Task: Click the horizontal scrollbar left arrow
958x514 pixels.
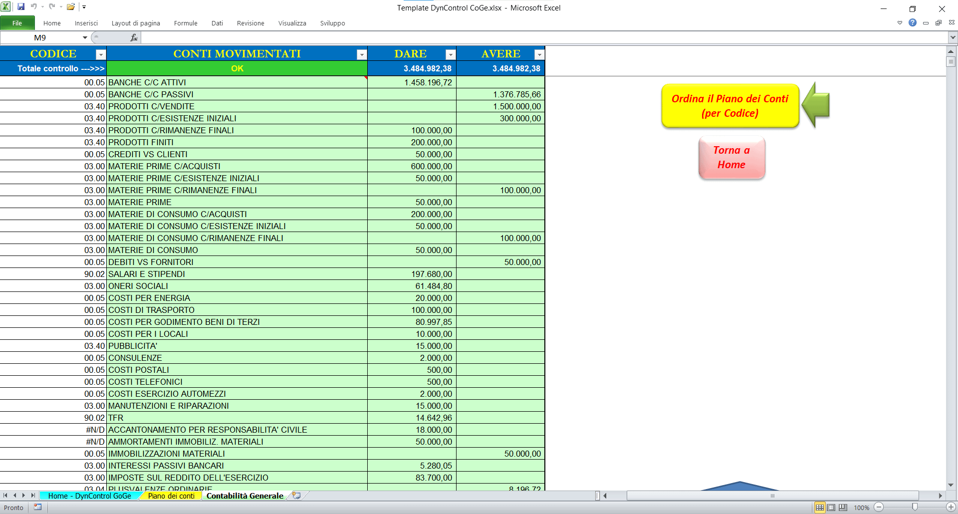Action: pos(605,496)
